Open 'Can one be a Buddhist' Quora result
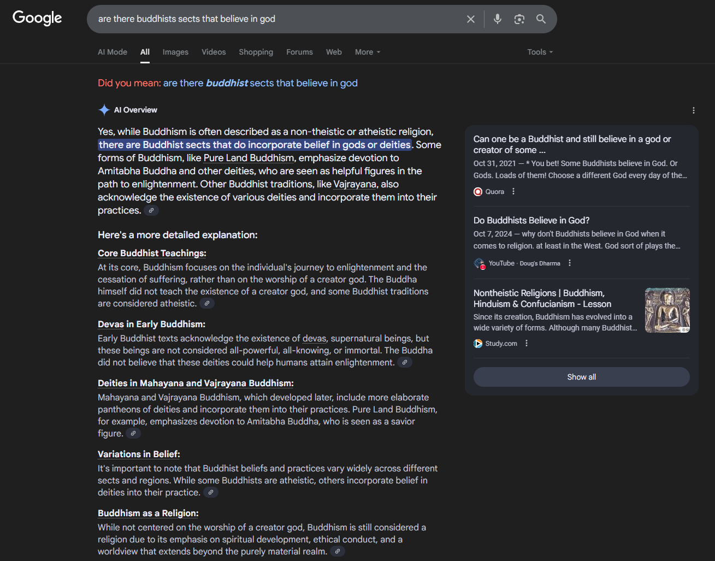 pos(572,144)
